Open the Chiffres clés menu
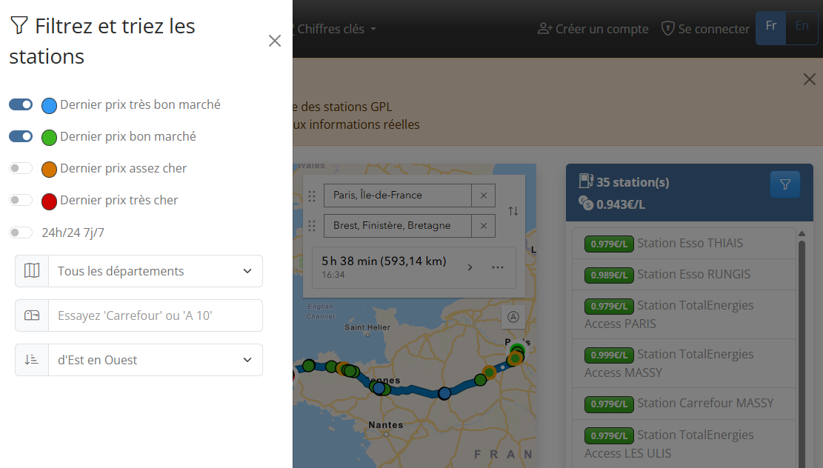 [x=336, y=29]
